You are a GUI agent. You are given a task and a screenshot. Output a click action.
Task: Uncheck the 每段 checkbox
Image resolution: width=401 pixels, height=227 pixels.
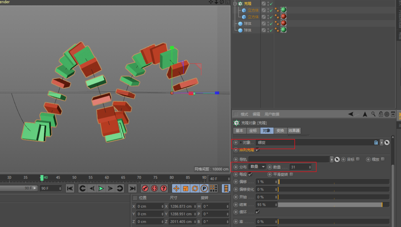[249, 174]
